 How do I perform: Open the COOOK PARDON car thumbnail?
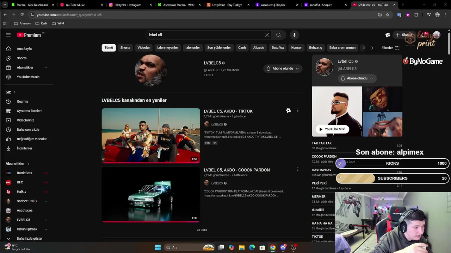(151, 194)
